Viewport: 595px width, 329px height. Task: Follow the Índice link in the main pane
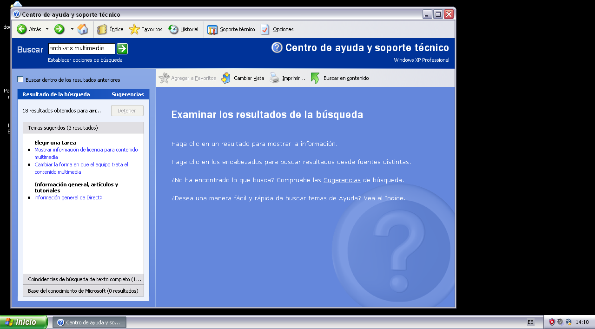(394, 198)
